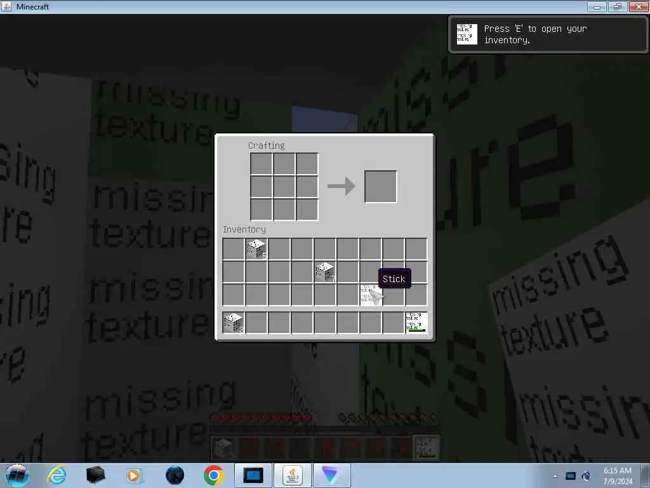The image size is (650, 488).
Task: Click the 'Inventory' label
Action: pyautogui.click(x=244, y=229)
